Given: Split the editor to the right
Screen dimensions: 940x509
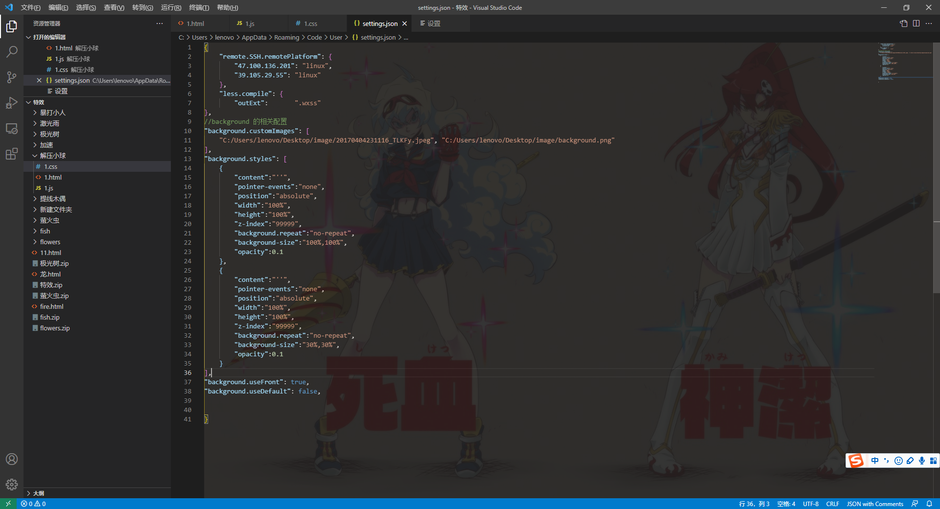Looking at the screenshot, I should pos(916,23).
